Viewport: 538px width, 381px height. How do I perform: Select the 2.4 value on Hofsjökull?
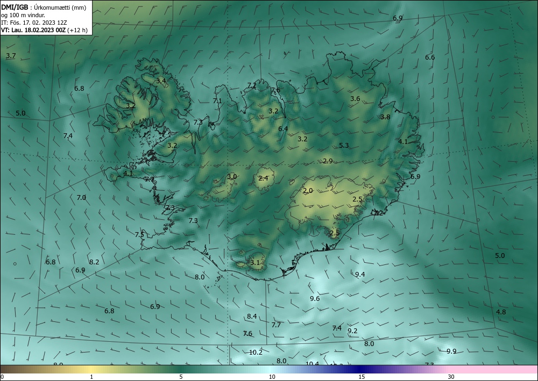point(263,178)
